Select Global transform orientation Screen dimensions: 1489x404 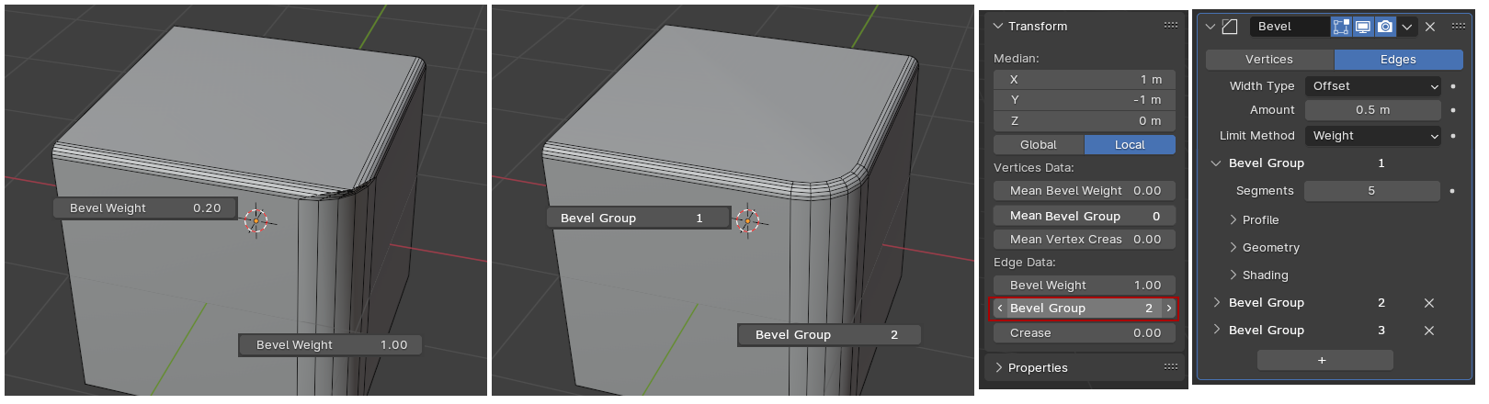[1039, 145]
